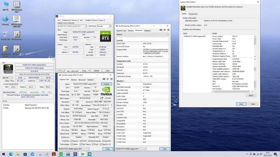Select the This PC desktop icon

click(x=5, y=6)
